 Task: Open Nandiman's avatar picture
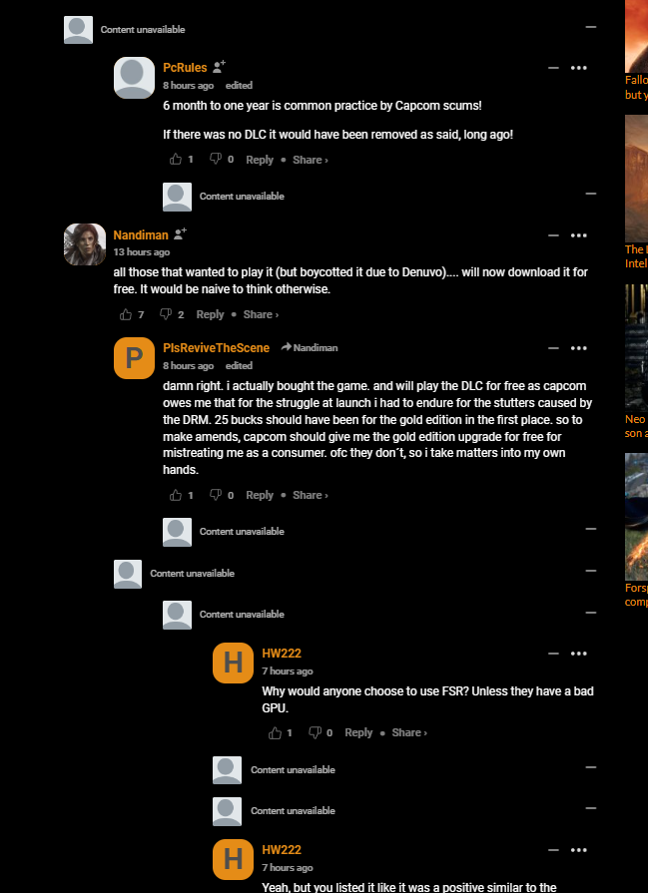point(85,244)
